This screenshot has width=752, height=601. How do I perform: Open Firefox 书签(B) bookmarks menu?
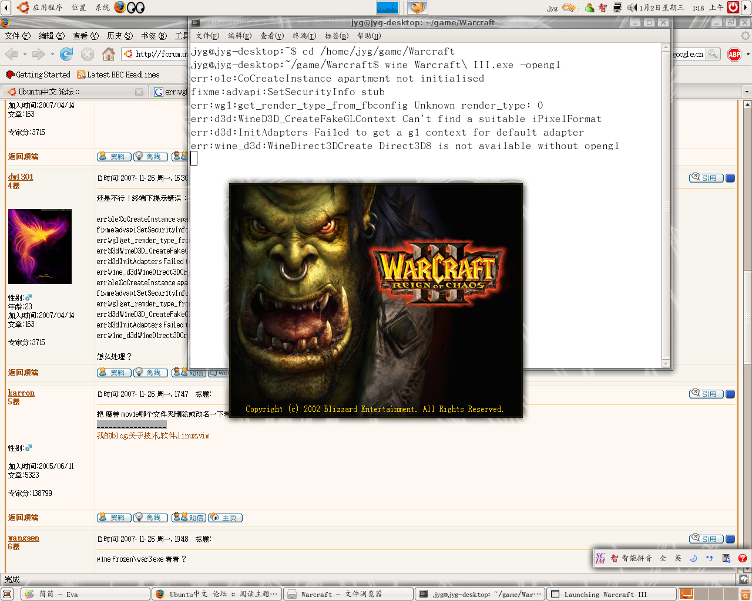pos(154,36)
